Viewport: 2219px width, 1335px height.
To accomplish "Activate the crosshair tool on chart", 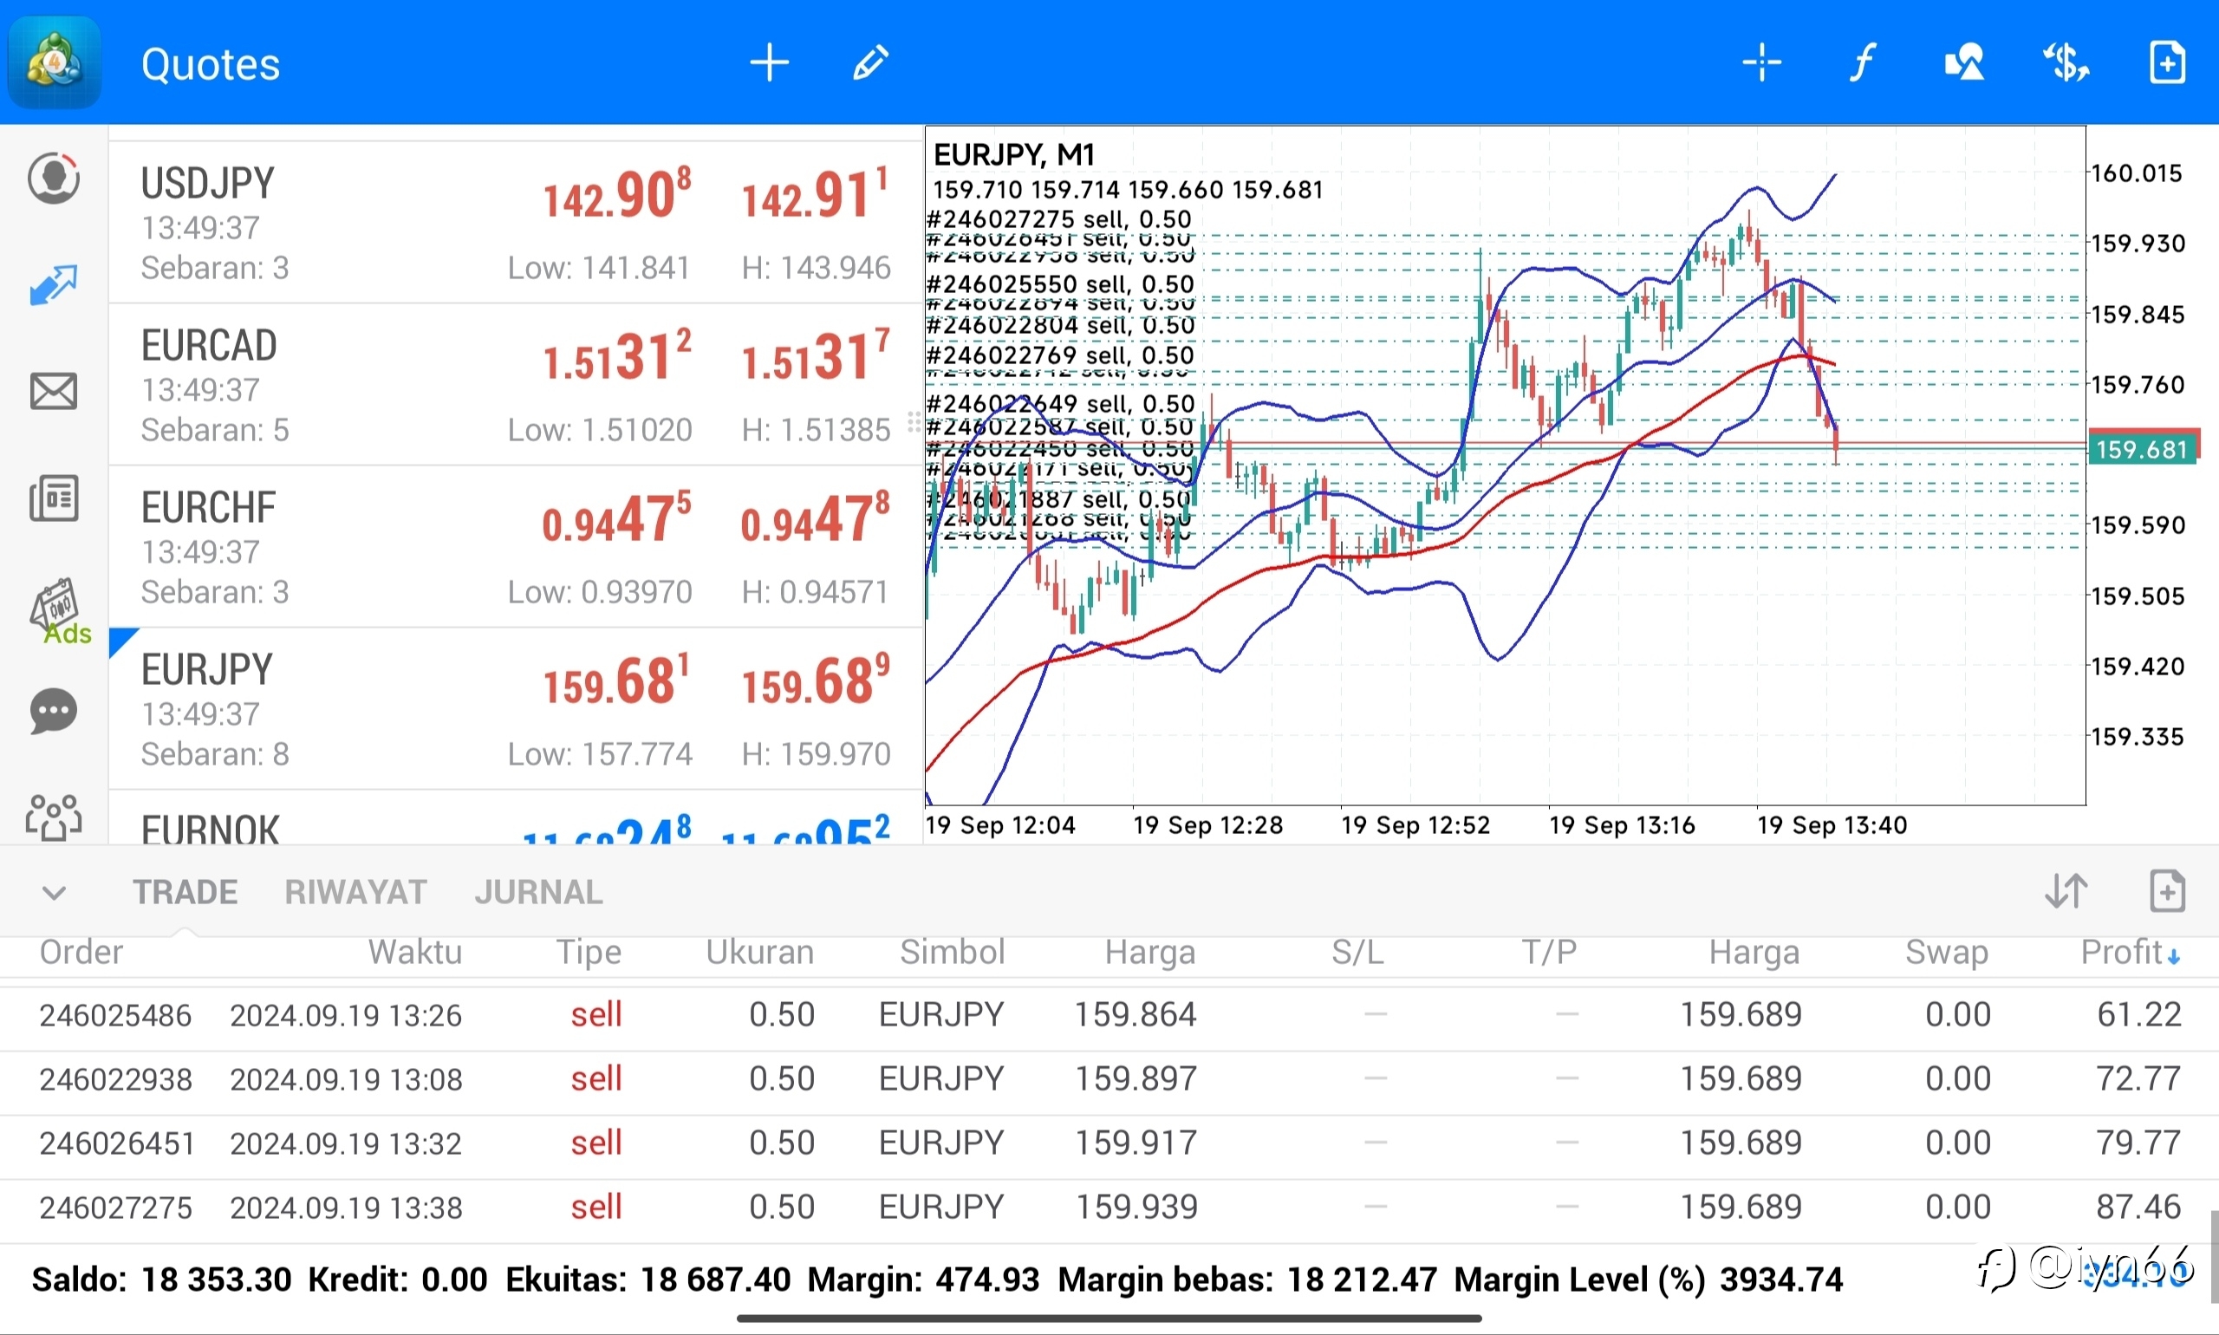I will click(1761, 63).
